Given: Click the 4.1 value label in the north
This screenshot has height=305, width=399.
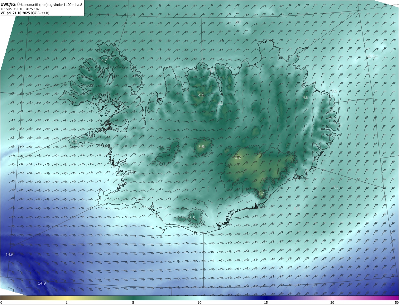Looking at the screenshot, I should tap(201, 96).
